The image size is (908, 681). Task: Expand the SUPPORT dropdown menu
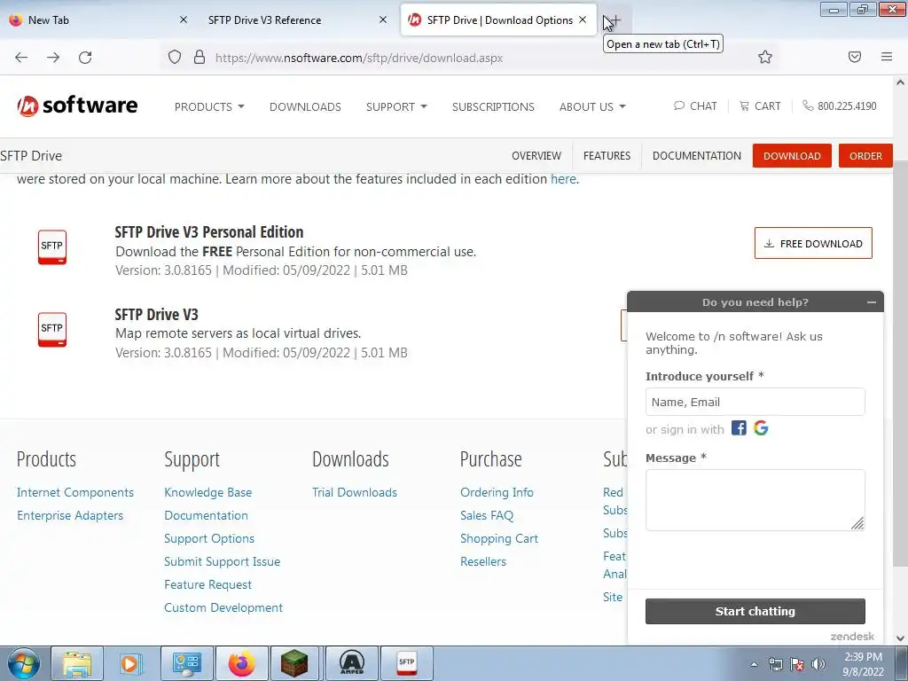396,106
